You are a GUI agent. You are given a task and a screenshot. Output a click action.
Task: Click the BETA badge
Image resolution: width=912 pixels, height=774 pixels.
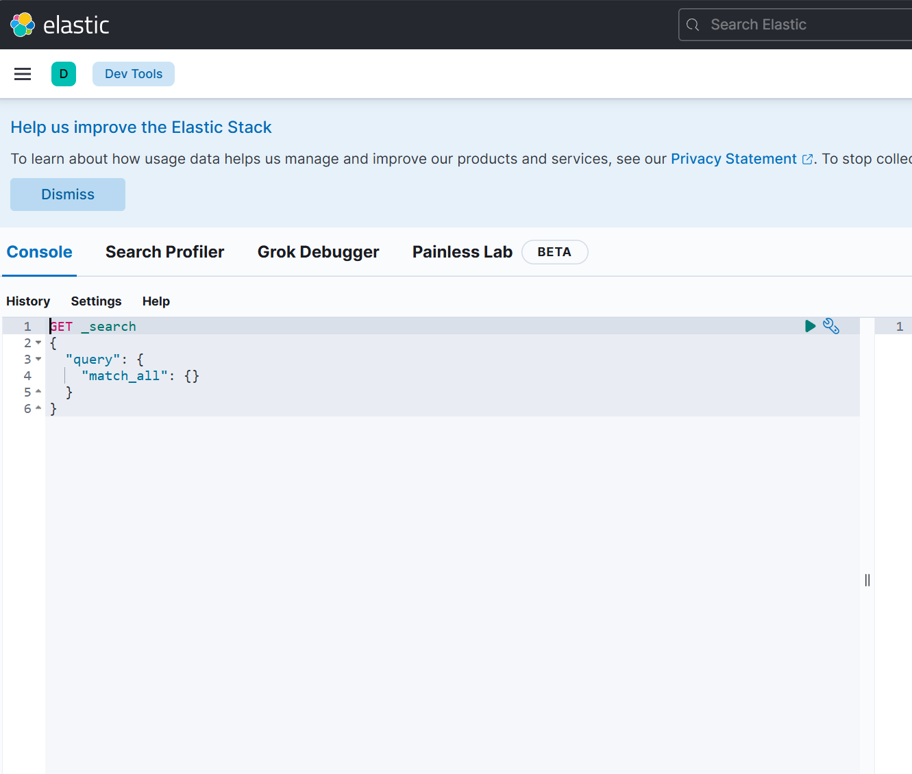coord(554,252)
